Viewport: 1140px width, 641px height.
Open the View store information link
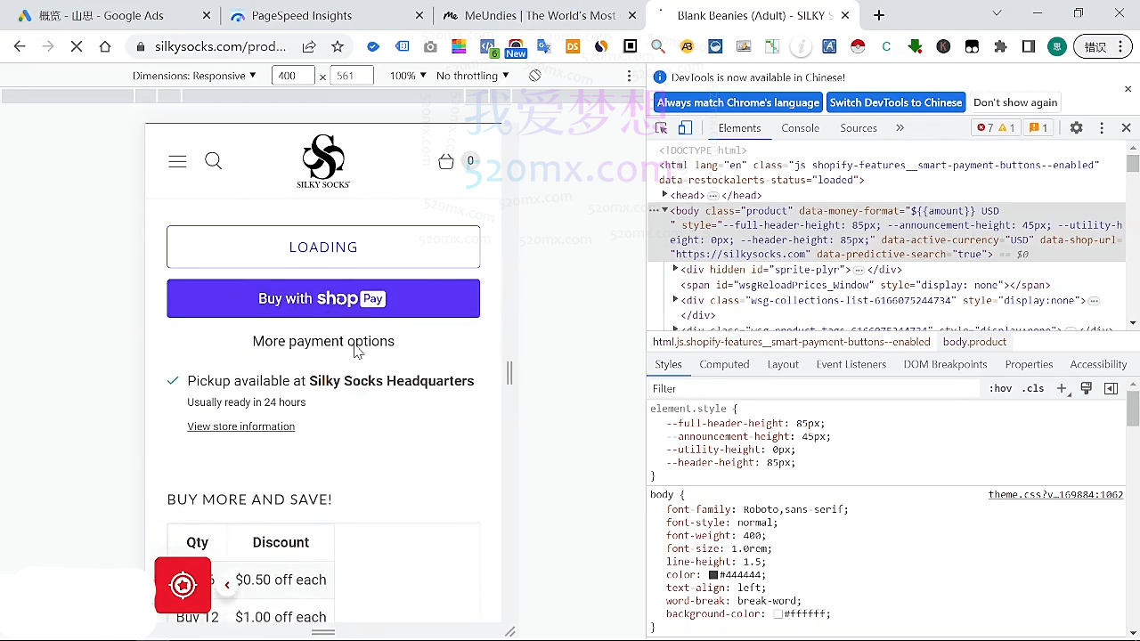240,426
